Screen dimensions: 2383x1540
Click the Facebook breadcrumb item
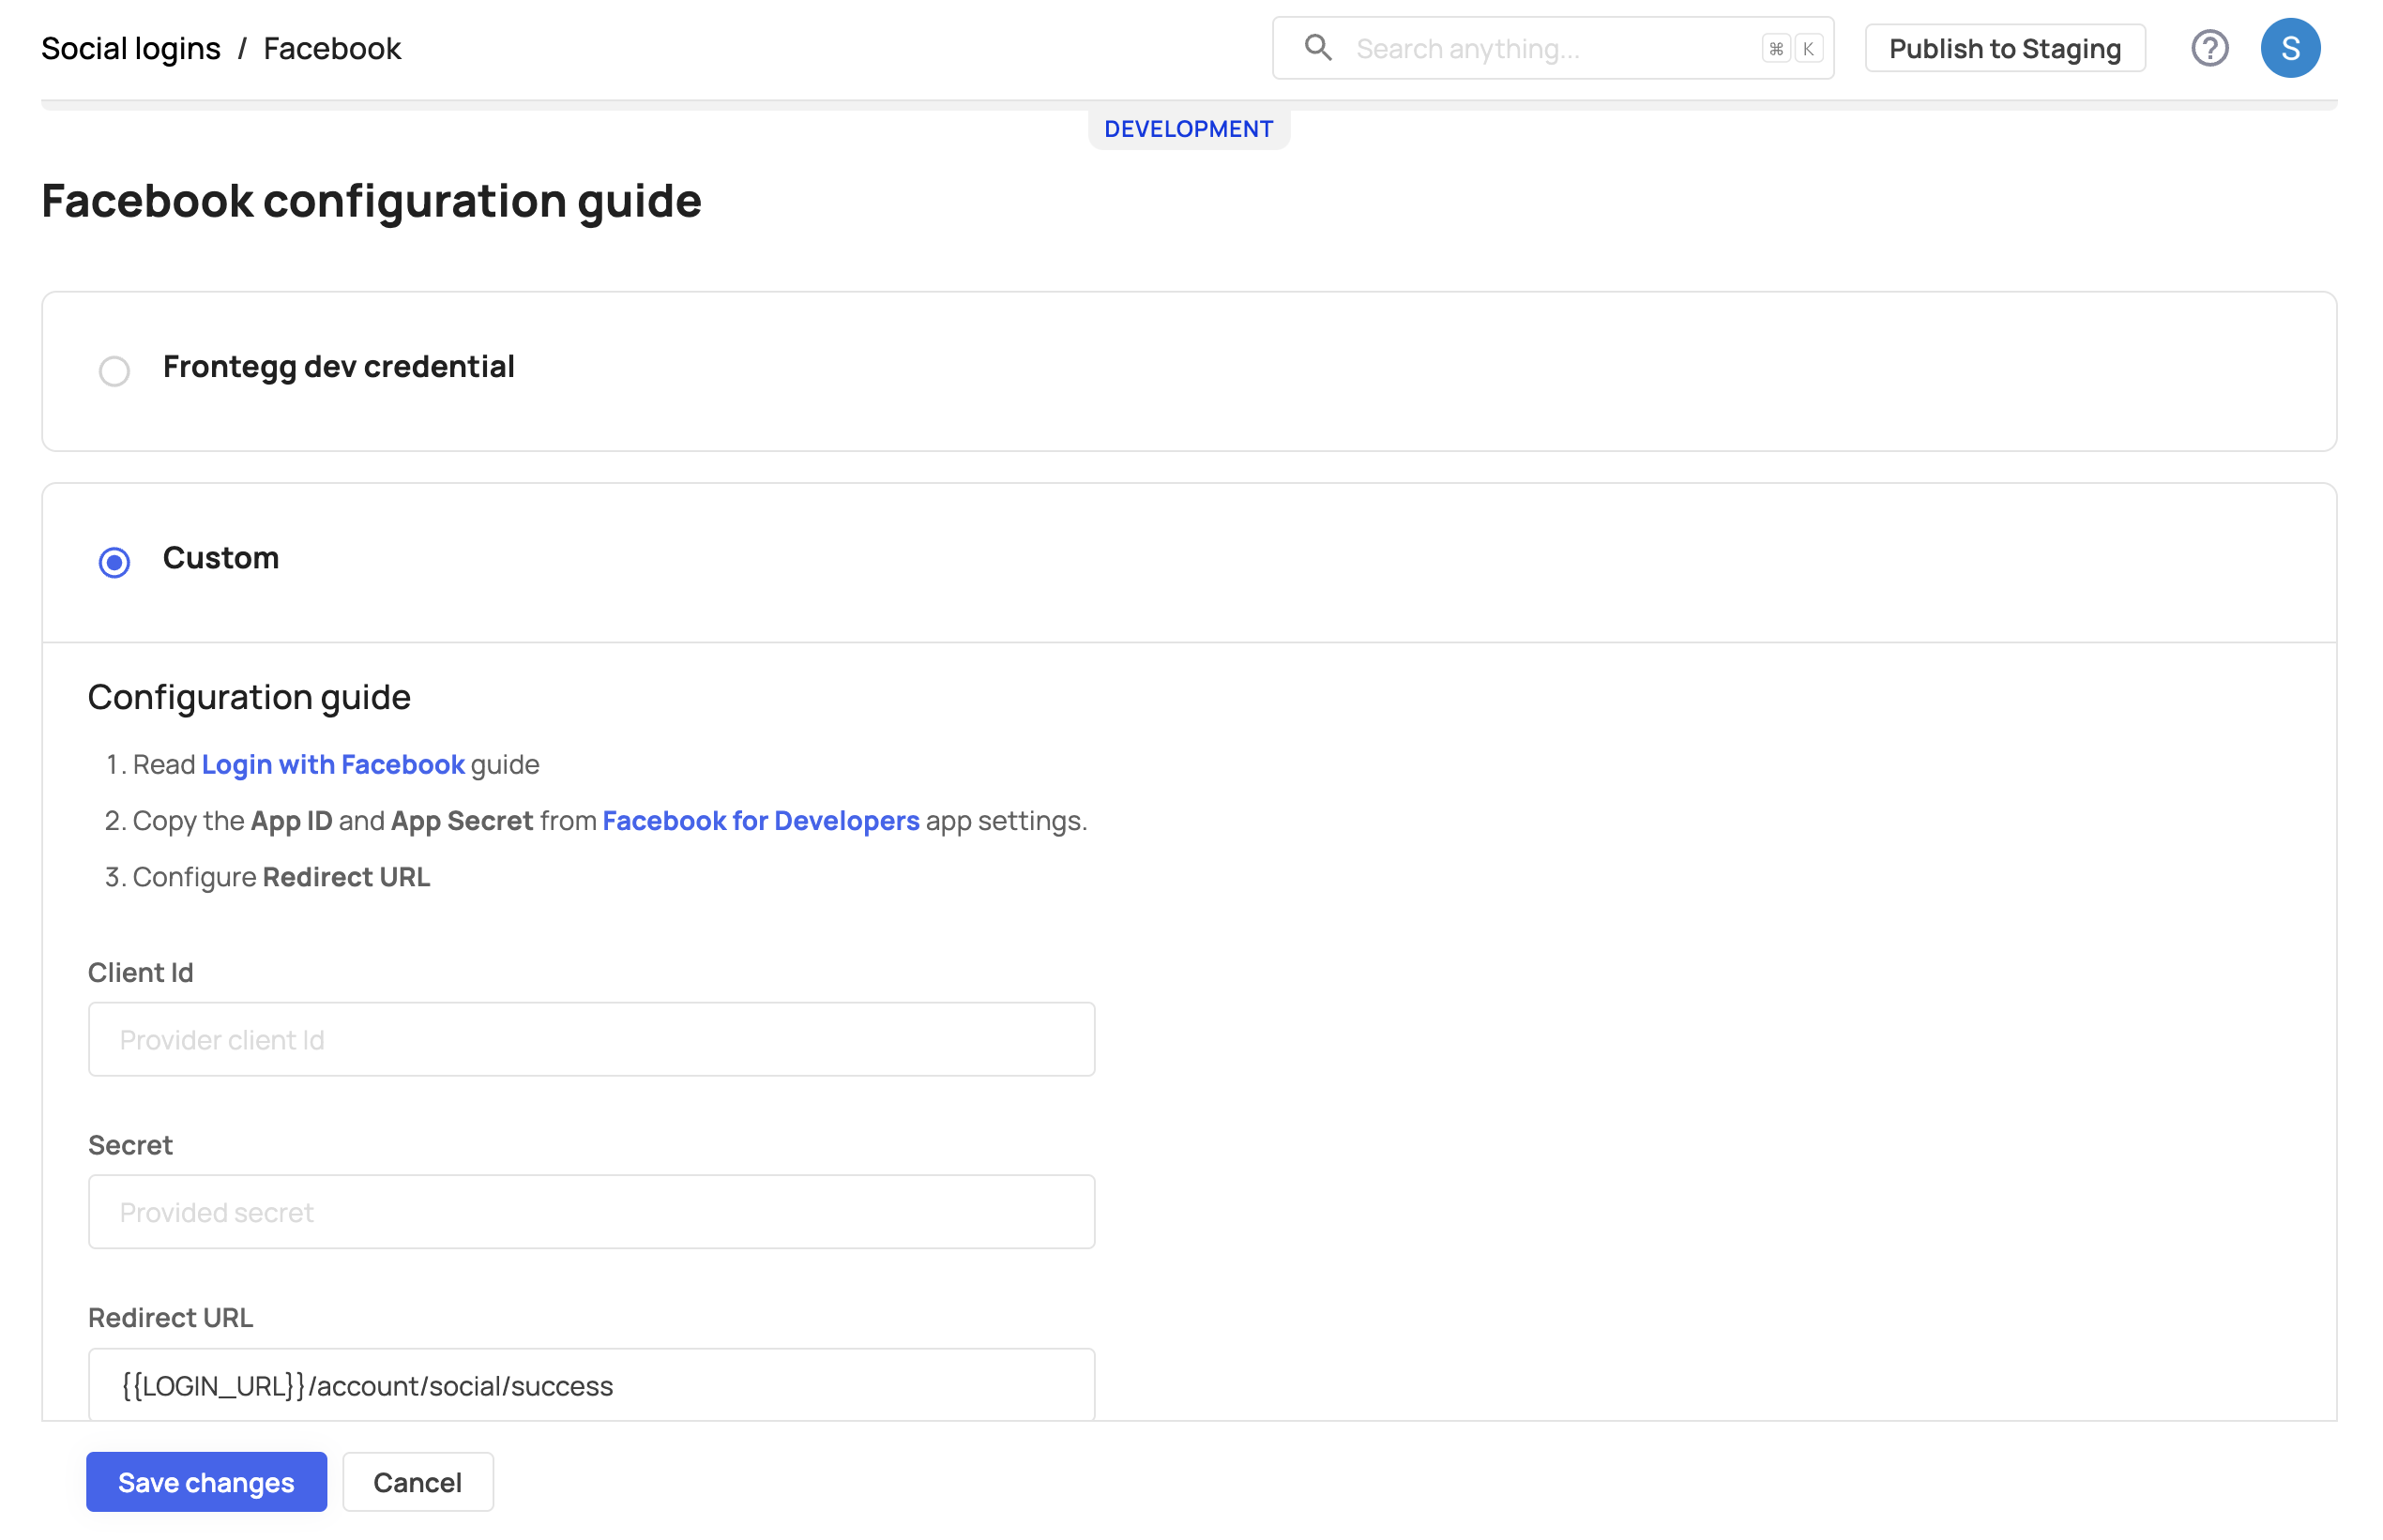click(x=332, y=48)
